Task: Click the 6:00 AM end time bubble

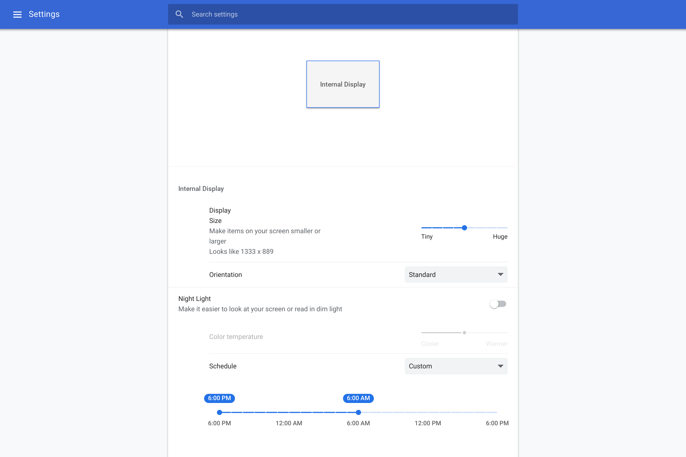Action: click(358, 398)
